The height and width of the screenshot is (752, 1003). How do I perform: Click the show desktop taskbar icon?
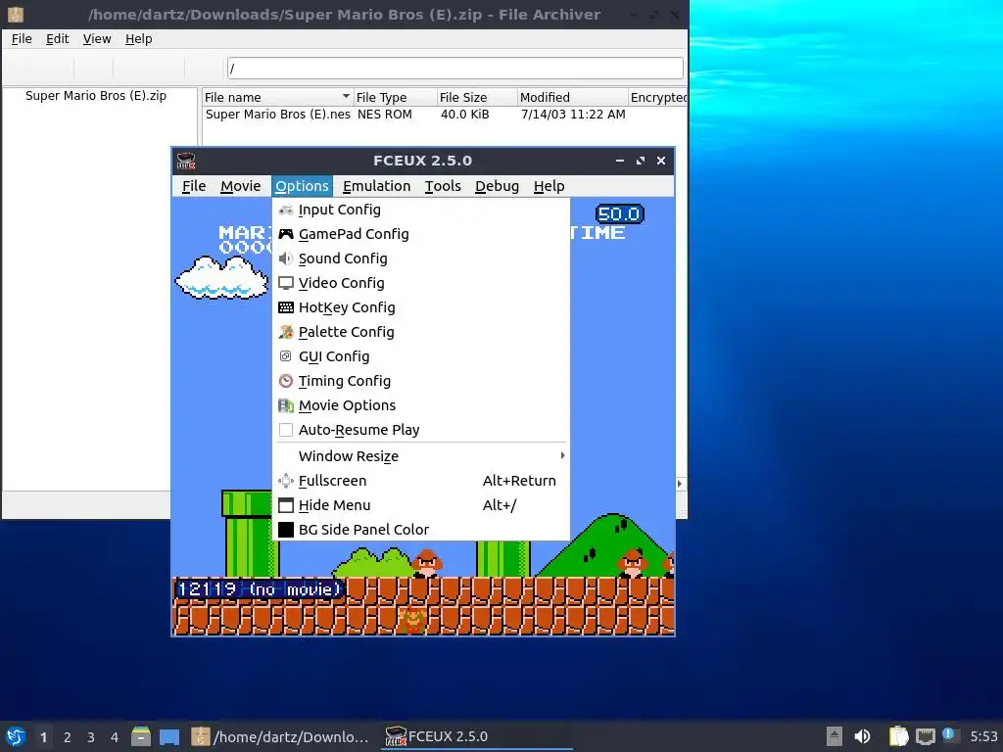(x=169, y=736)
